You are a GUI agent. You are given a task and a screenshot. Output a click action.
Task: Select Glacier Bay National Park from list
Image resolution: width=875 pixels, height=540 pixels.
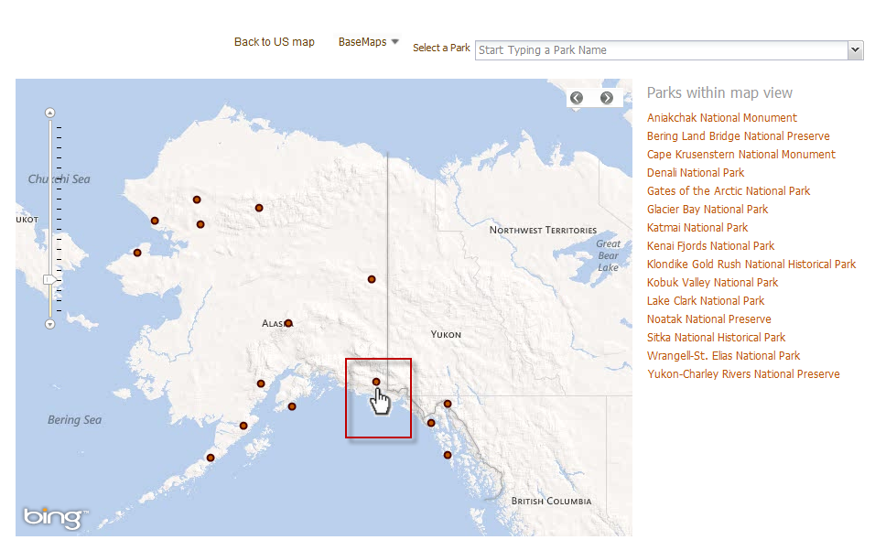click(707, 210)
